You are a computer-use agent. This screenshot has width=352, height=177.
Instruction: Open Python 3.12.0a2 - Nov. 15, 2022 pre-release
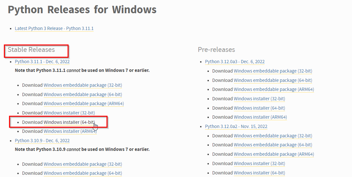[x=236, y=126]
